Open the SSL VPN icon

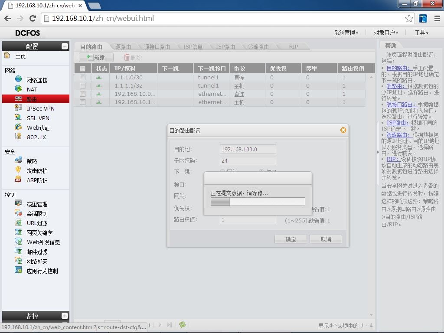(18, 117)
